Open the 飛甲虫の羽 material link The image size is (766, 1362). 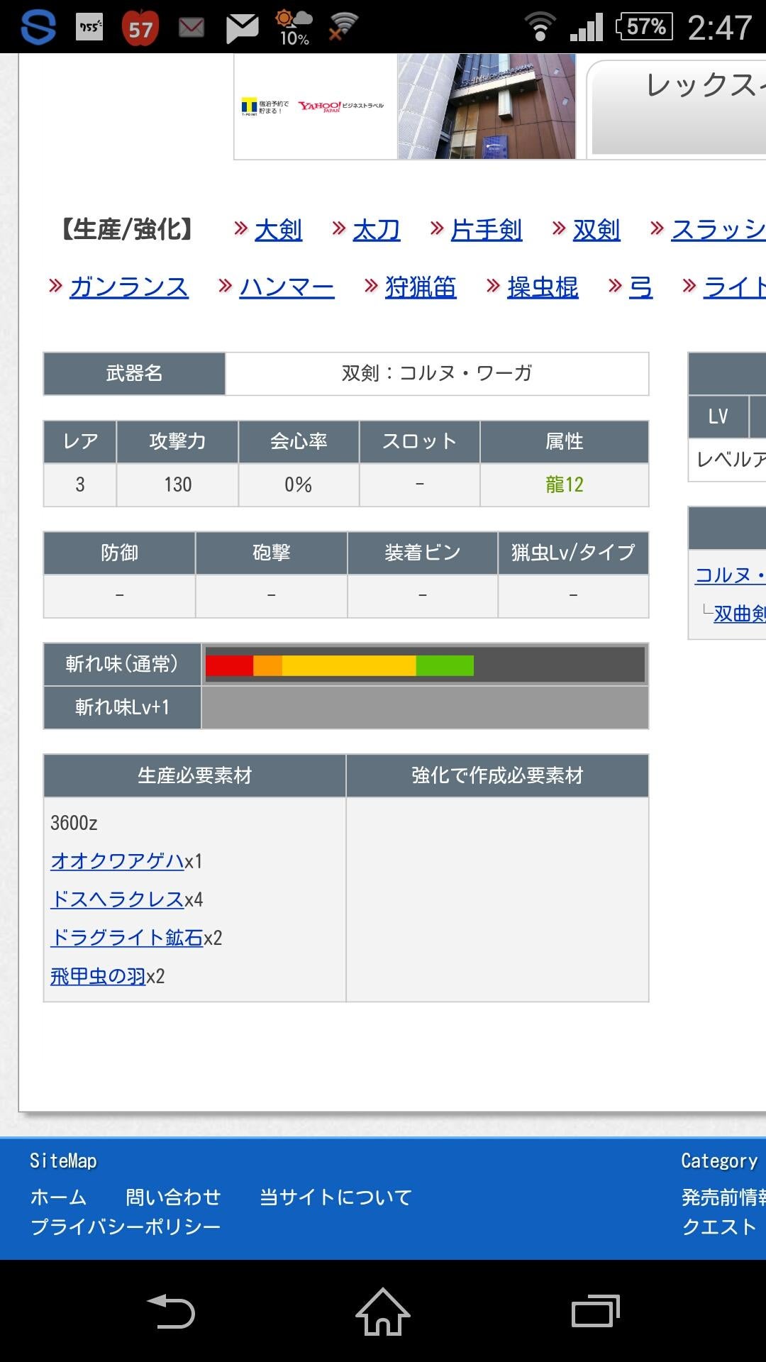[98, 975]
